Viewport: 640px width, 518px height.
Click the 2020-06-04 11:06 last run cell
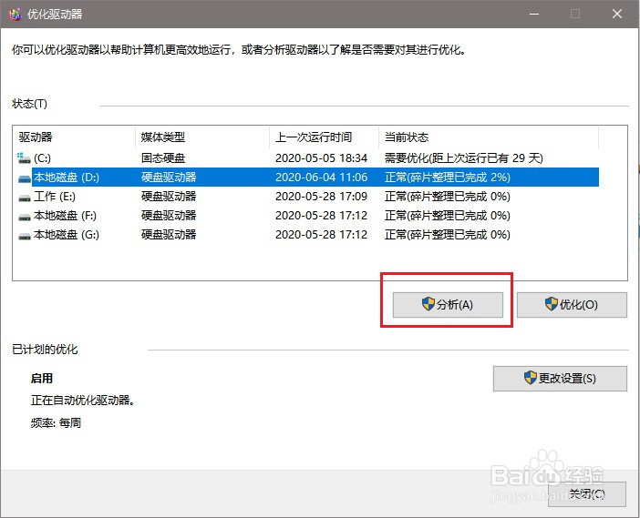click(x=321, y=177)
